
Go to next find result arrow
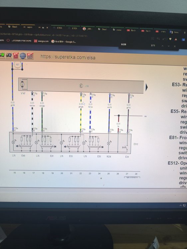tap(169, 46)
